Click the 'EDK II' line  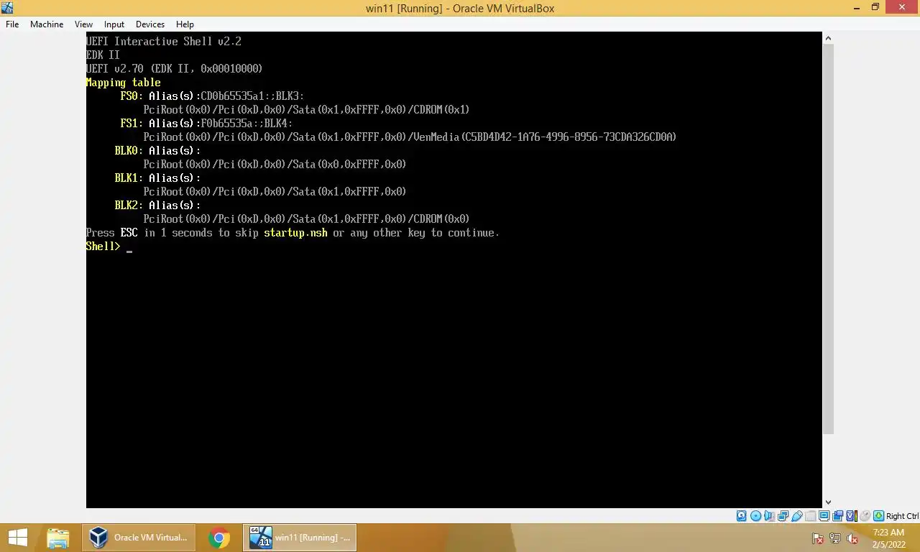tap(103, 55)
